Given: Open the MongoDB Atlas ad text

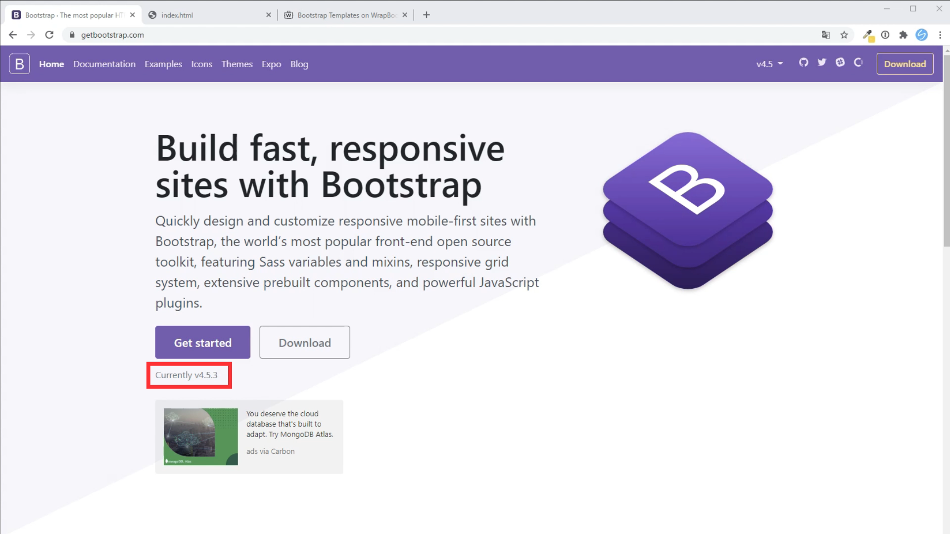Looking at the screenshot, I should [290, 424].
